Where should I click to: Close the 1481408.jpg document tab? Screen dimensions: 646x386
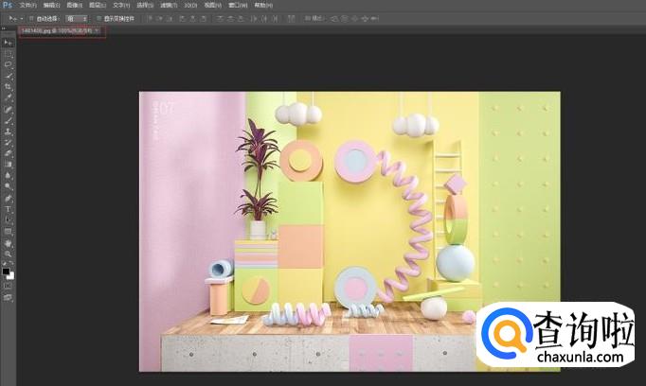(97, 31)
